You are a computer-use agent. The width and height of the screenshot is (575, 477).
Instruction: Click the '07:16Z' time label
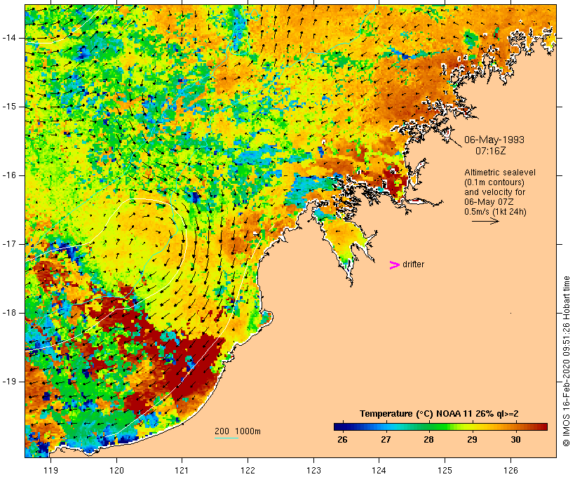(x=490, y=151)
